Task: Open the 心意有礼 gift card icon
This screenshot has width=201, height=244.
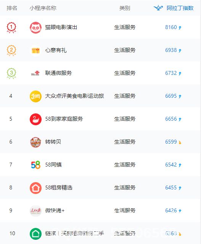Action: click(35, 50)
